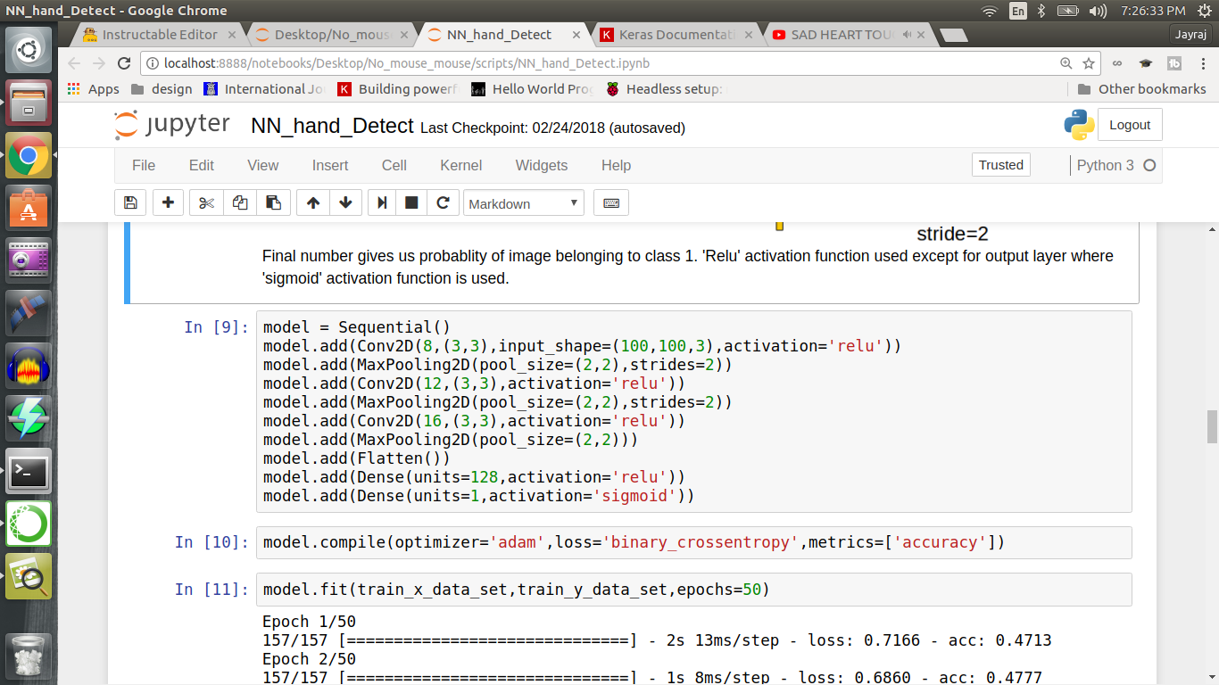Expand the Other bookmarks folder

pyautogui.click(x=1141, y=89)
